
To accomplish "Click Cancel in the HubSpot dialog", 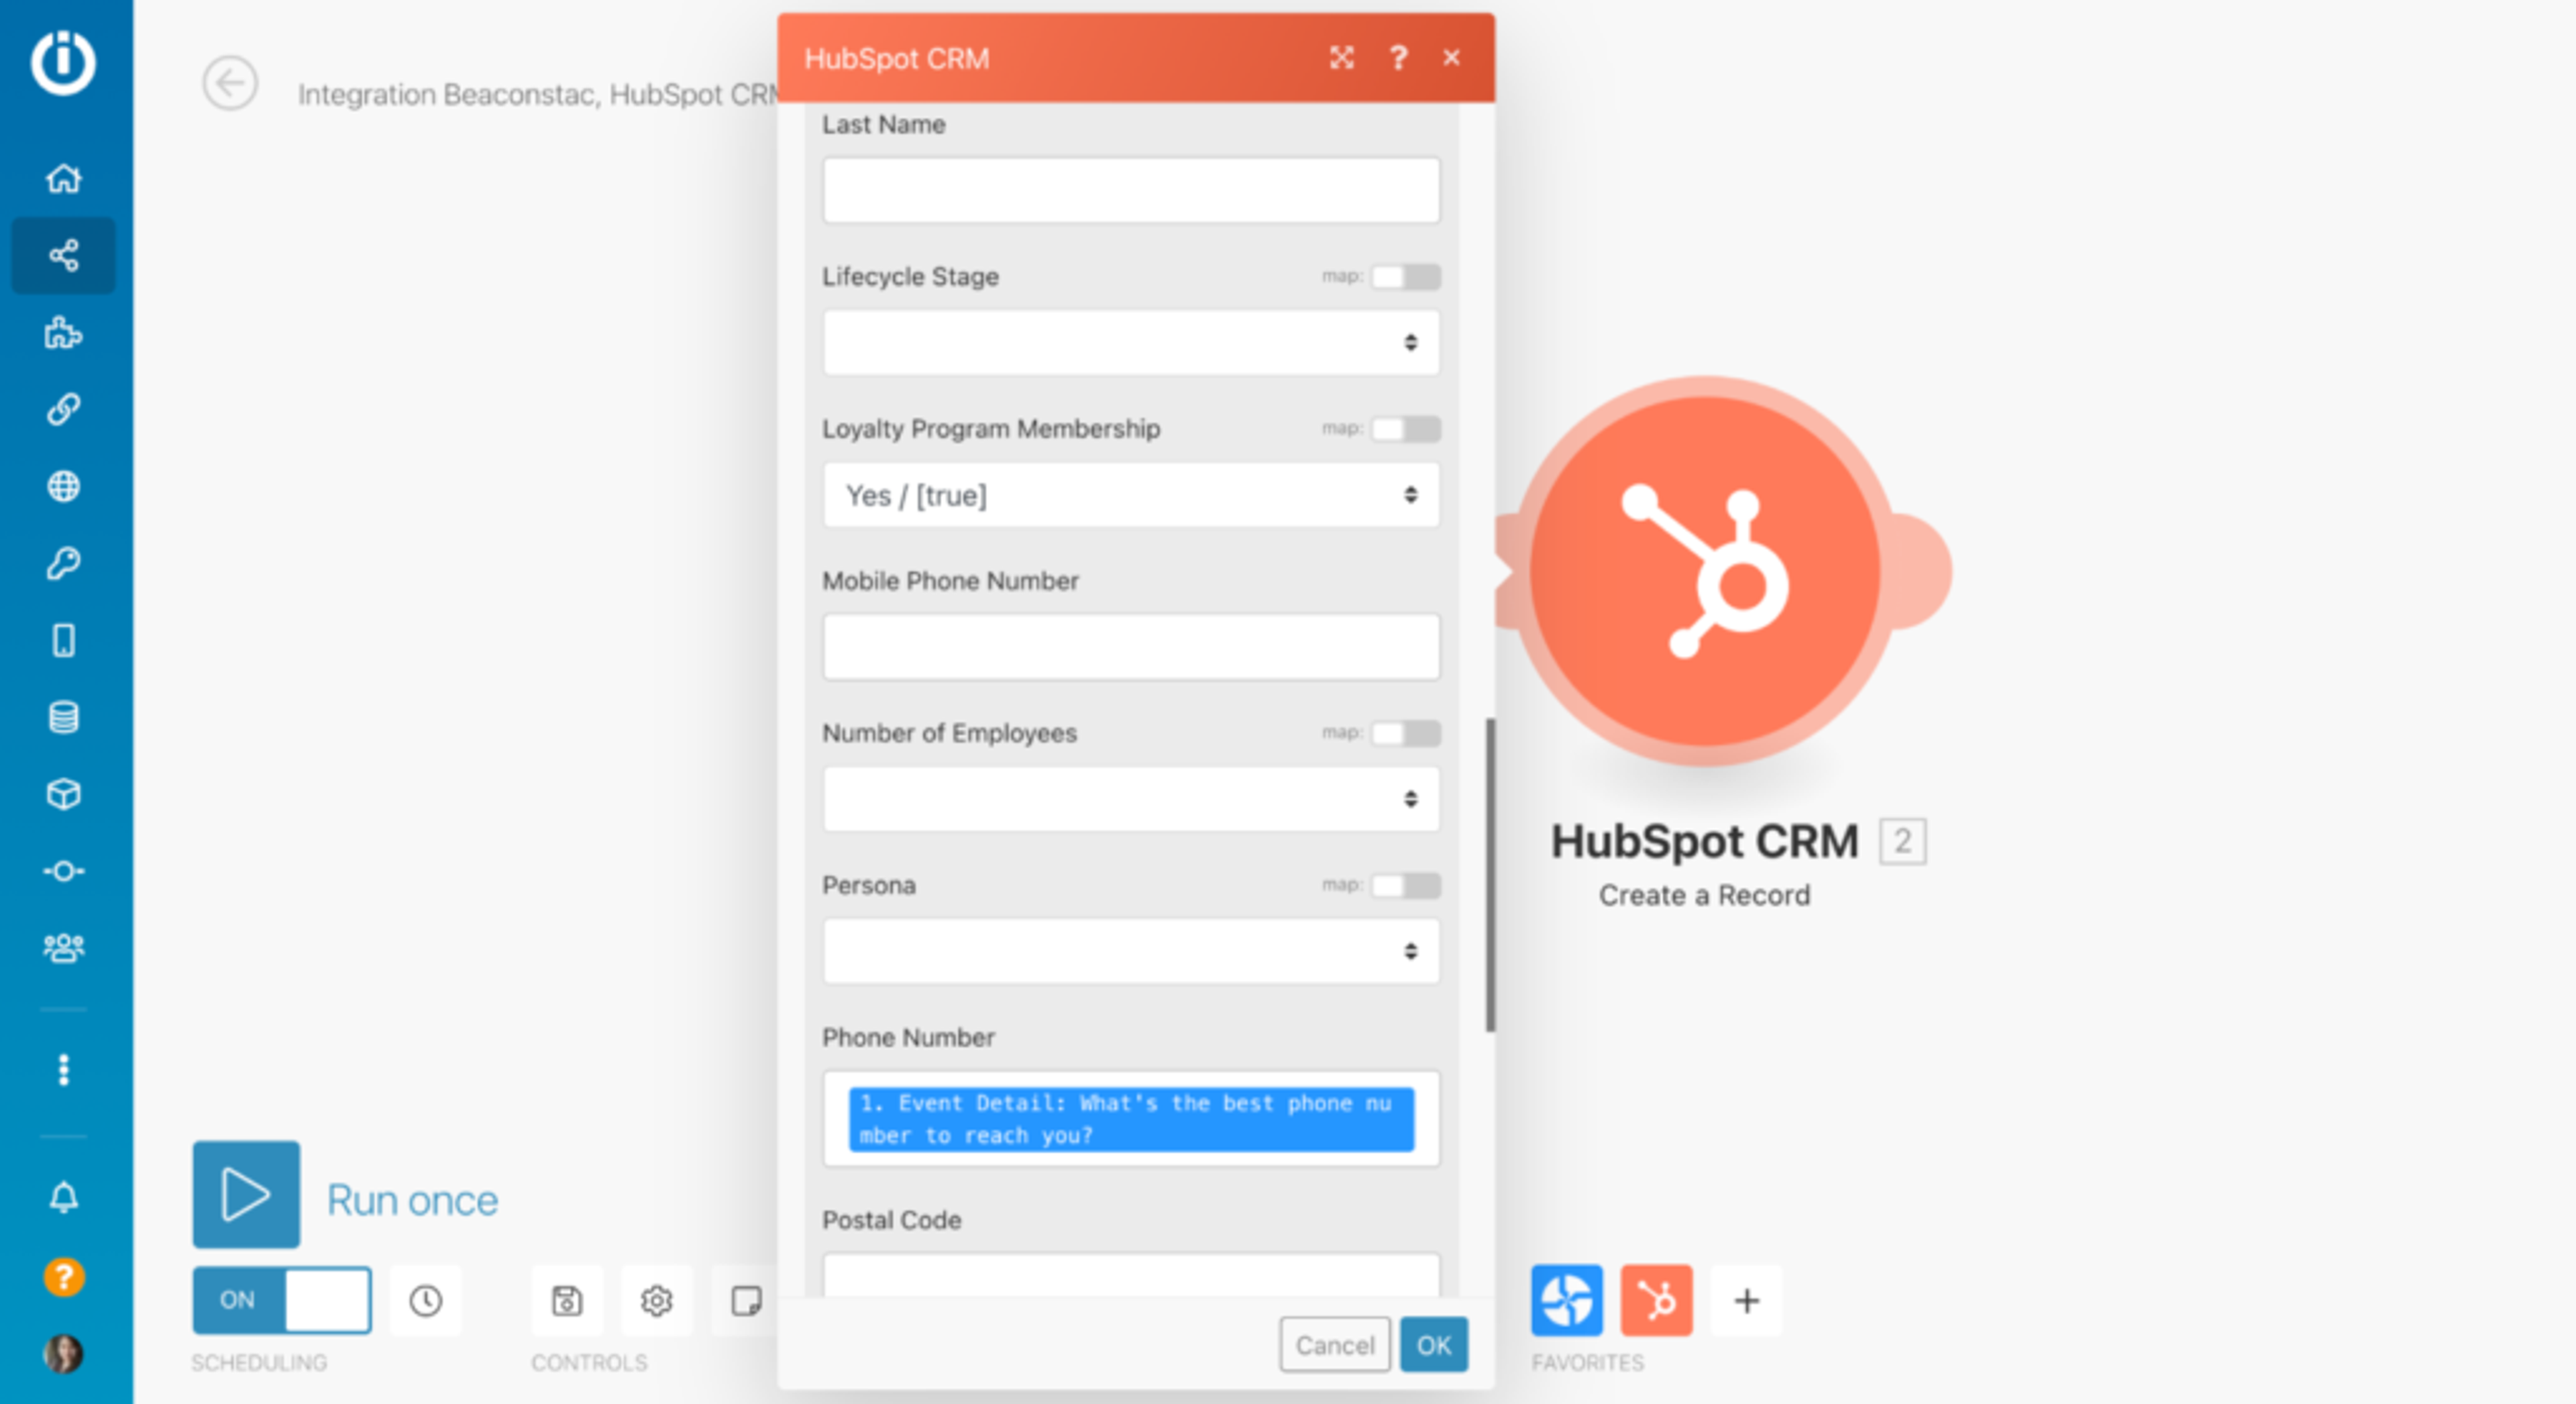I will pyautogui.click(x=1334, y=1345).
